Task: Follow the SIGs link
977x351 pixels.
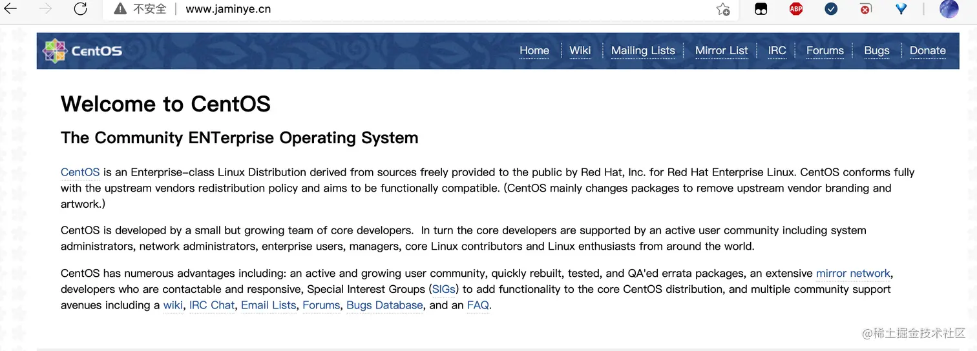Action: click(x=443, y=289)
